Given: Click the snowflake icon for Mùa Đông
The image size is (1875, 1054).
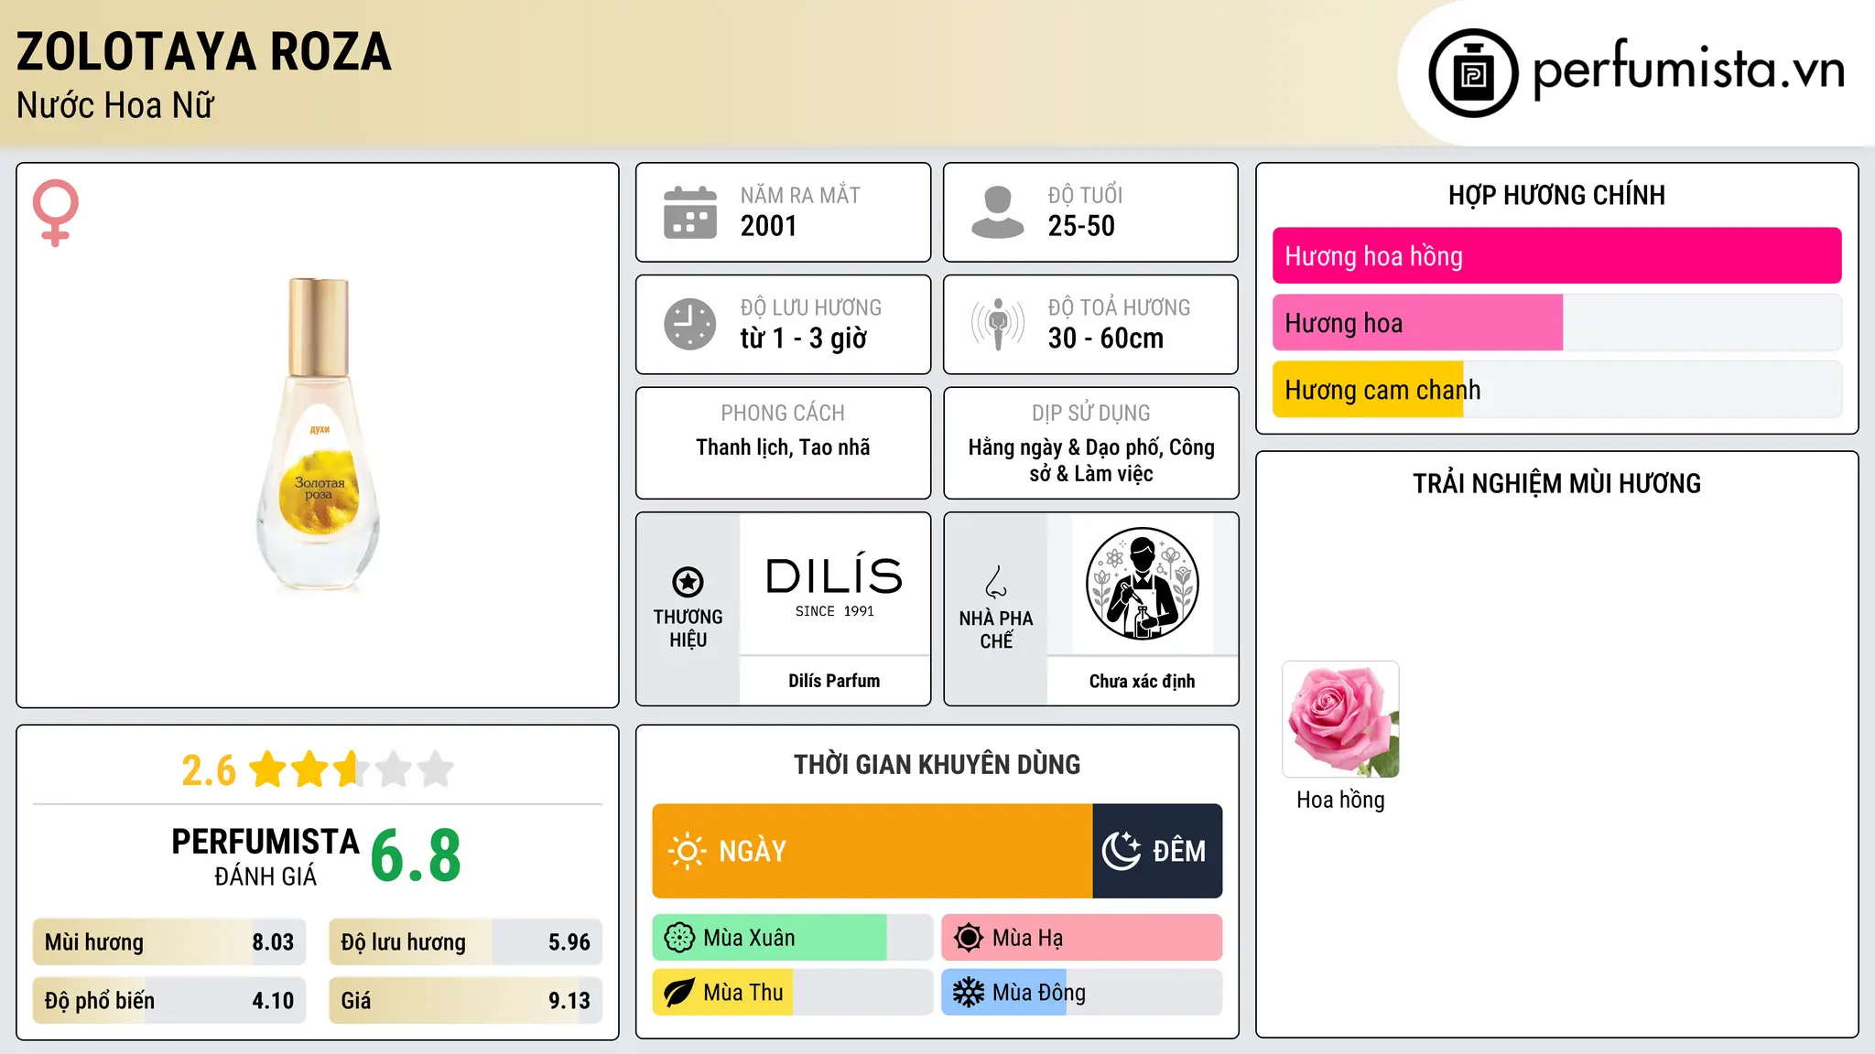Looking at the screenshot, I should (x=969, y=993).
